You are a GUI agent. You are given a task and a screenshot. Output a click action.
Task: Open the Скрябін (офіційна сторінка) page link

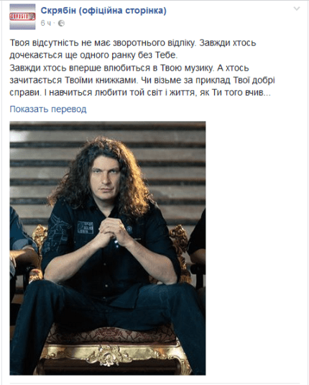click(103, 11)
